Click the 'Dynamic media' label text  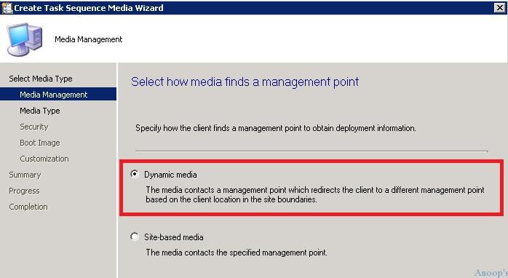[x=170, y=175]
